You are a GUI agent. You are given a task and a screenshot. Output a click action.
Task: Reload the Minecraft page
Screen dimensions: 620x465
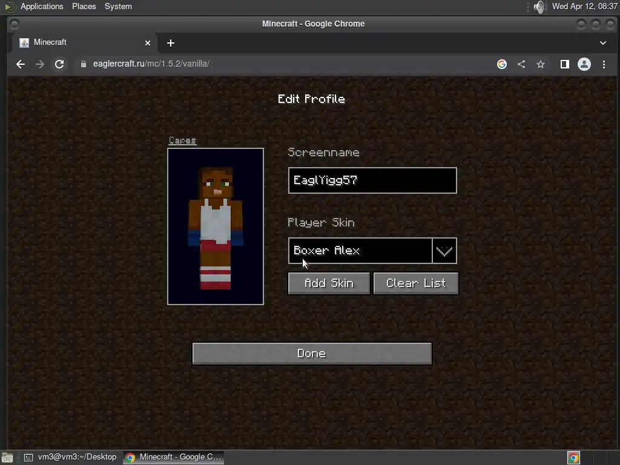point(59,64)
